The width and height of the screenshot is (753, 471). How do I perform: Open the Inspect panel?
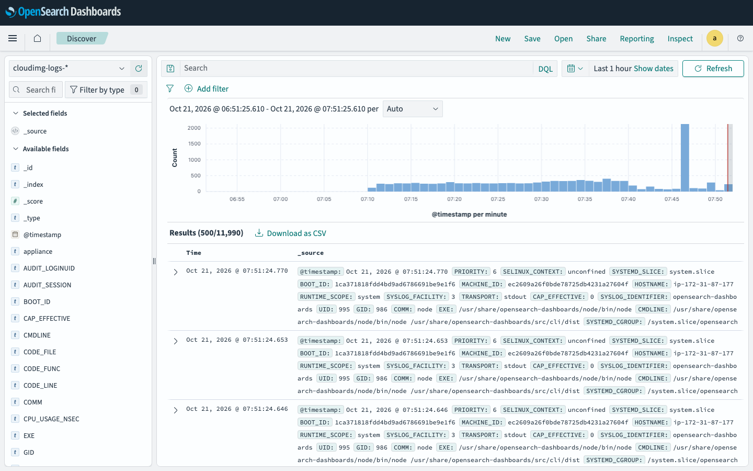[680, 39]
